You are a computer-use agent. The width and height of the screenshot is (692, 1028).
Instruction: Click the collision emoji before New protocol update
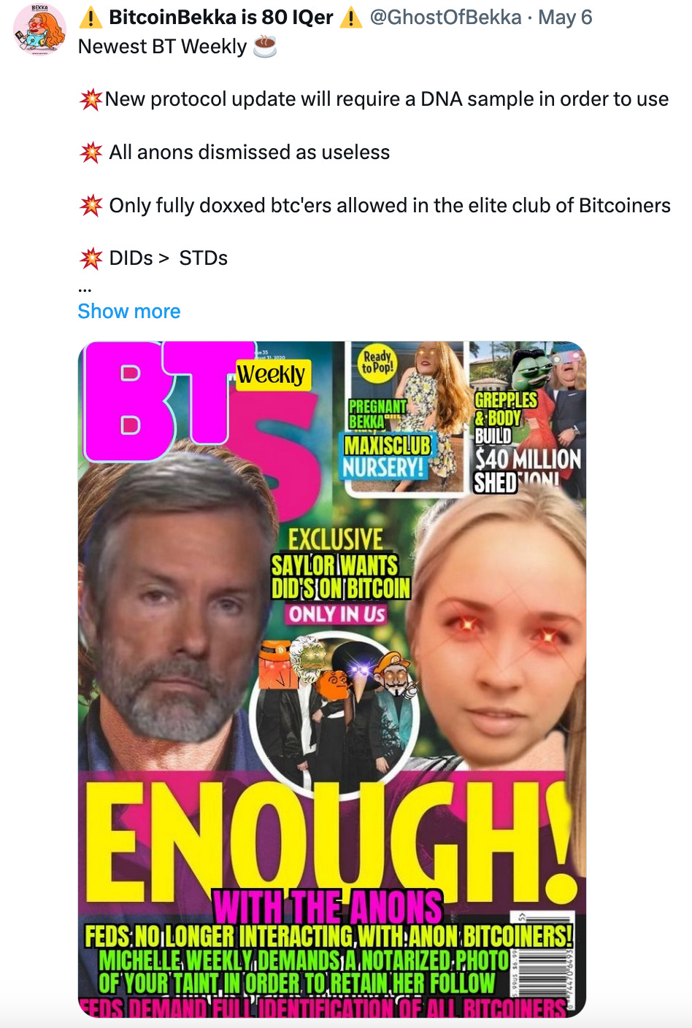(x=91, y=99)
